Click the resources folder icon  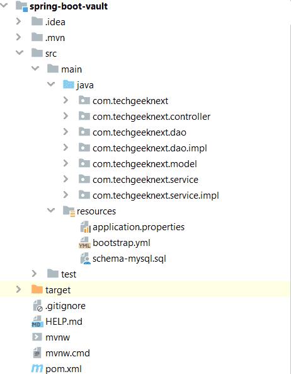(x=69, y=211)
